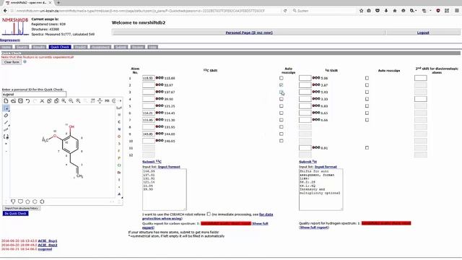Viewport: 462px width, 260px height.
Task: Click the 1H shift input for atom 1
Action: (305, 78)
